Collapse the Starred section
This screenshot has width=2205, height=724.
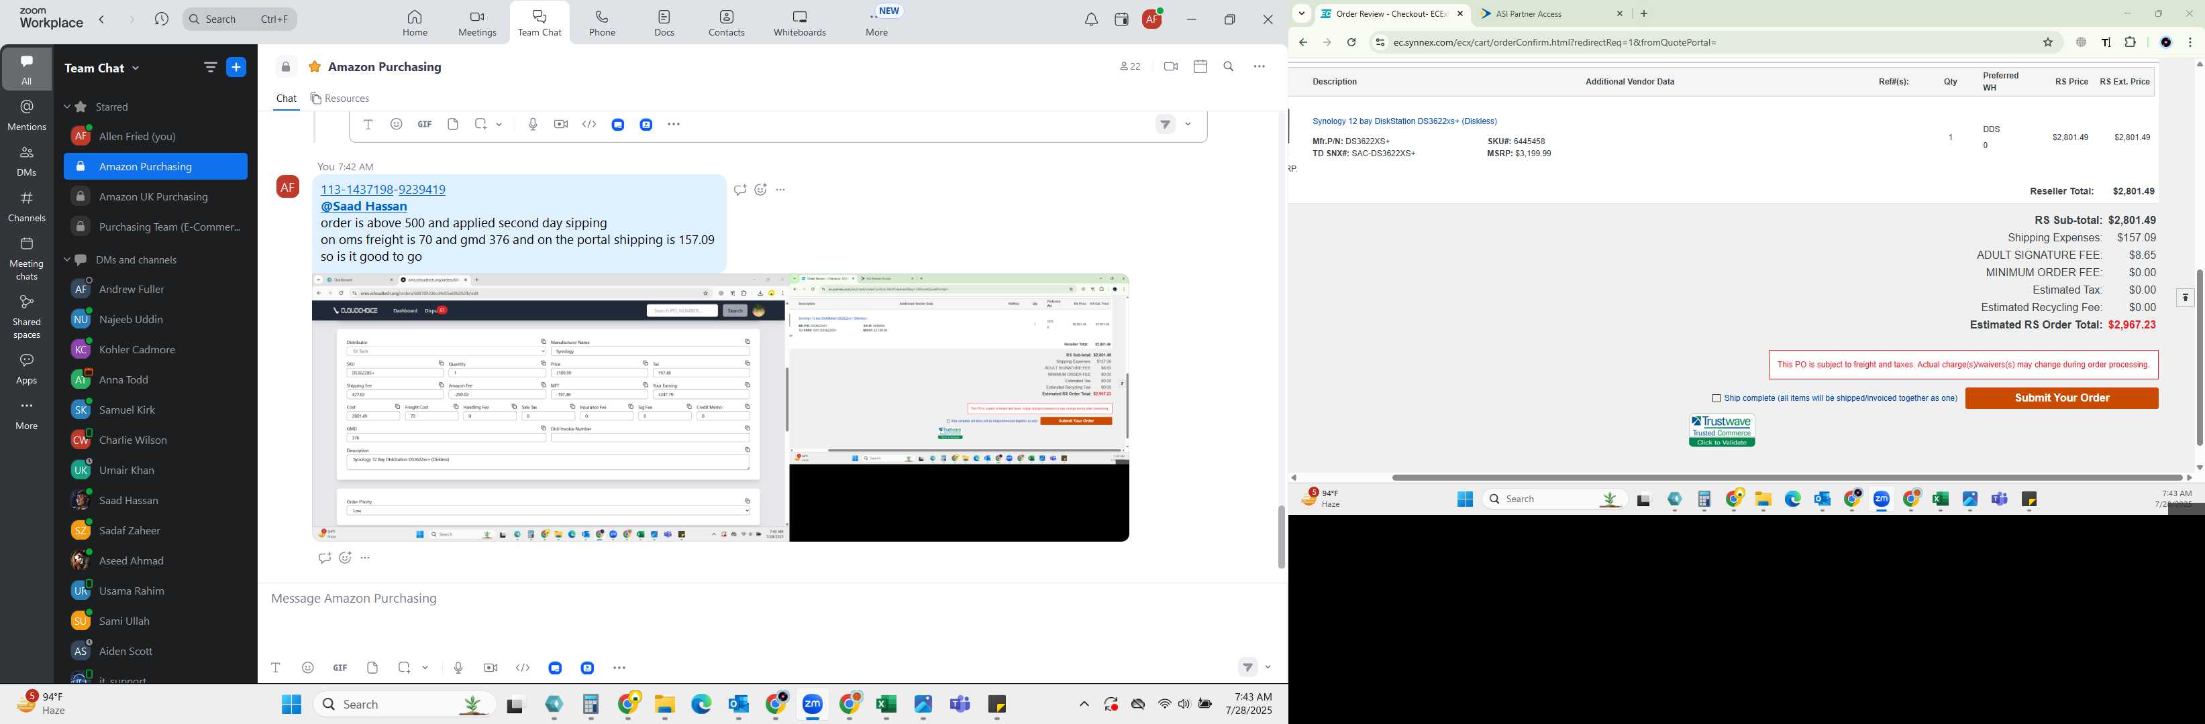pyautogui.click(x=66, y=107)
